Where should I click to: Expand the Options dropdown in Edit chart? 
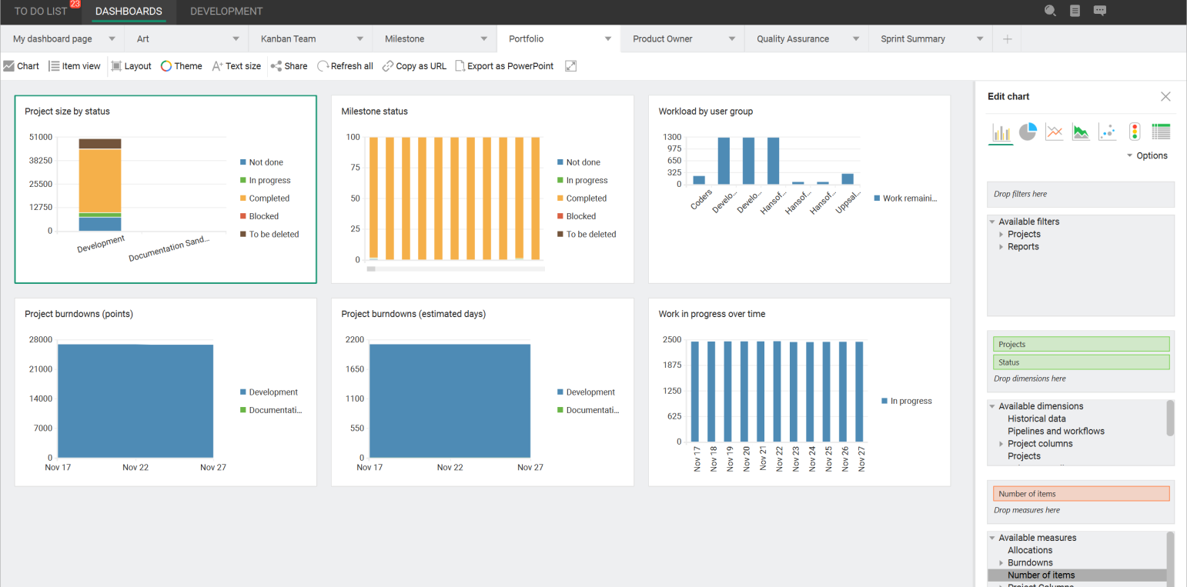(x=1147, y=155)
